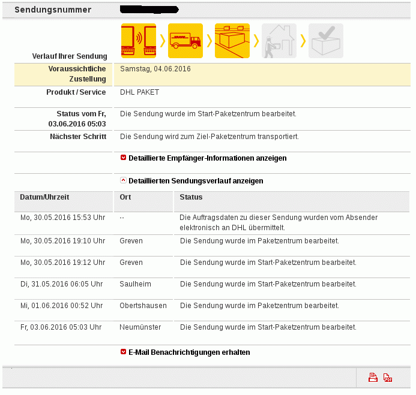Click the Ort column header
This screenshot has width=416, height=395.
(143, 201)
